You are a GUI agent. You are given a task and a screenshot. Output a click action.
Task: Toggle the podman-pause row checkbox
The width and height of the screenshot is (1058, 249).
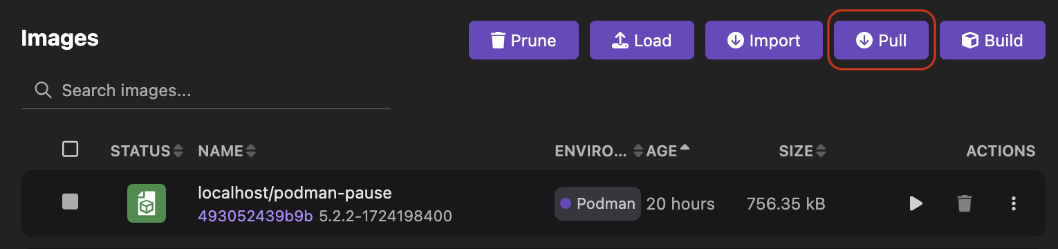[x=70, y=202]
